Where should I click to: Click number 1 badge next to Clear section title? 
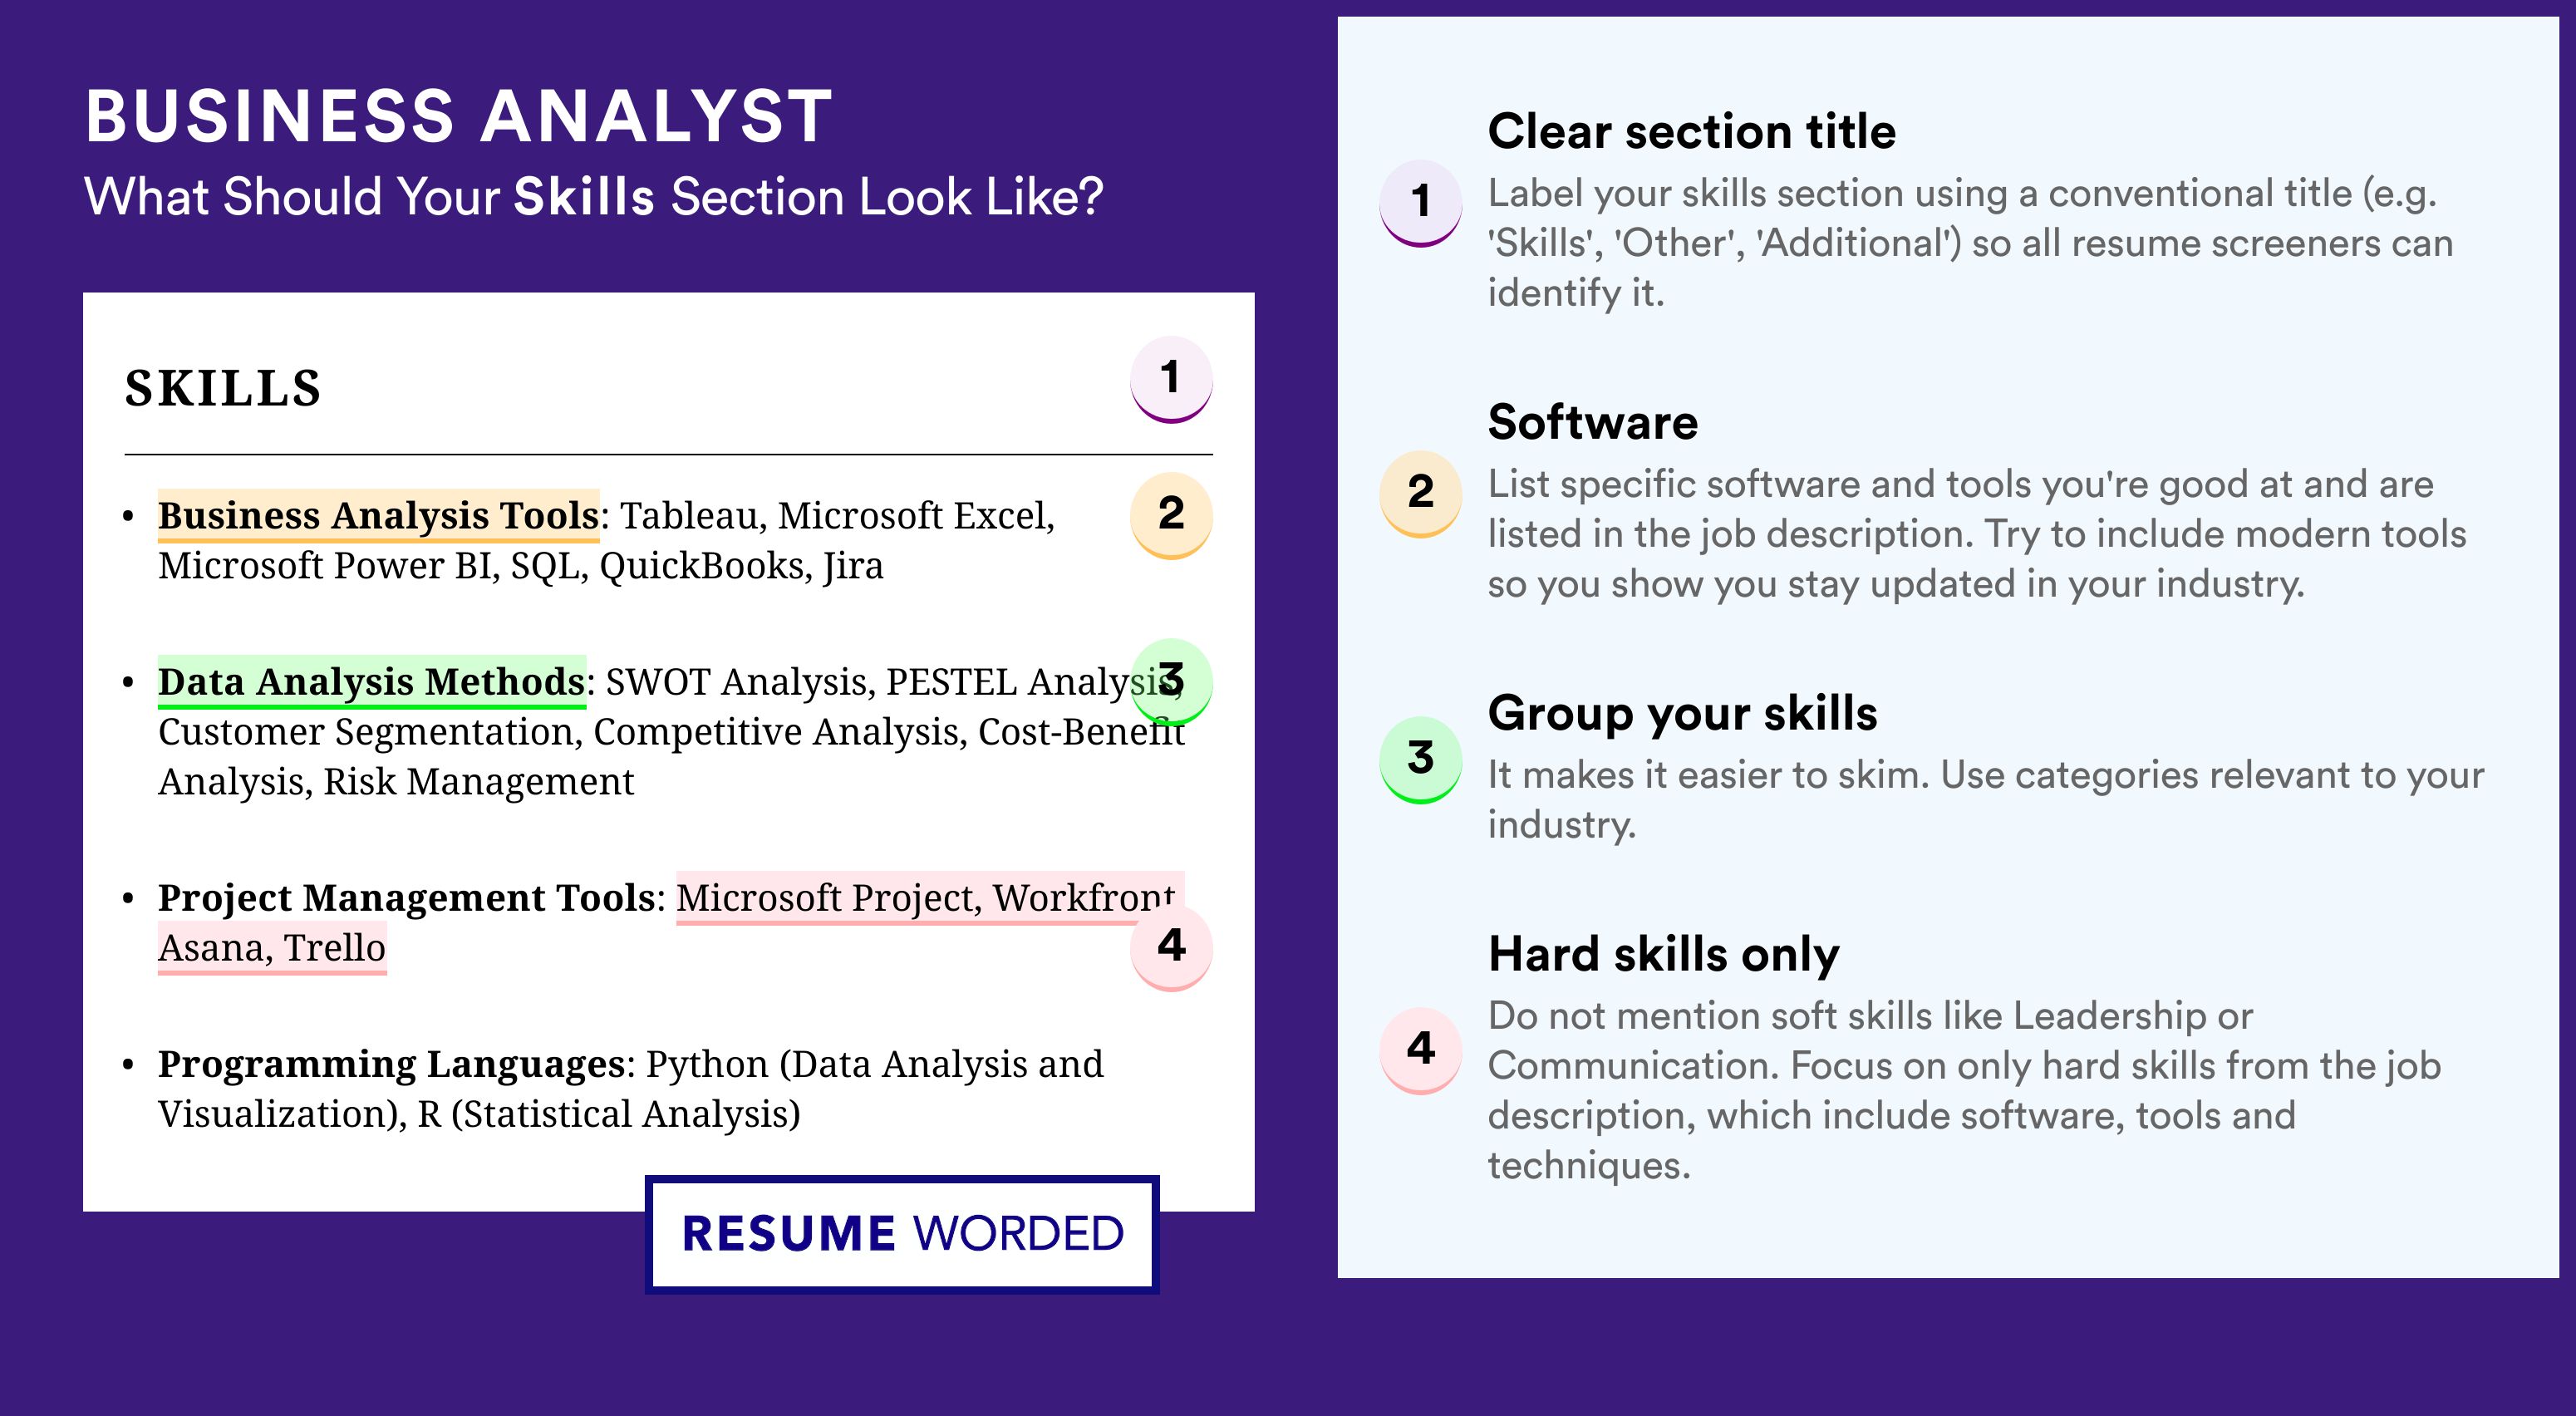pos(1421,203)
